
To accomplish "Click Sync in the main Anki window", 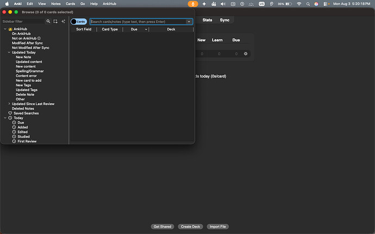I will pos(224,20).
